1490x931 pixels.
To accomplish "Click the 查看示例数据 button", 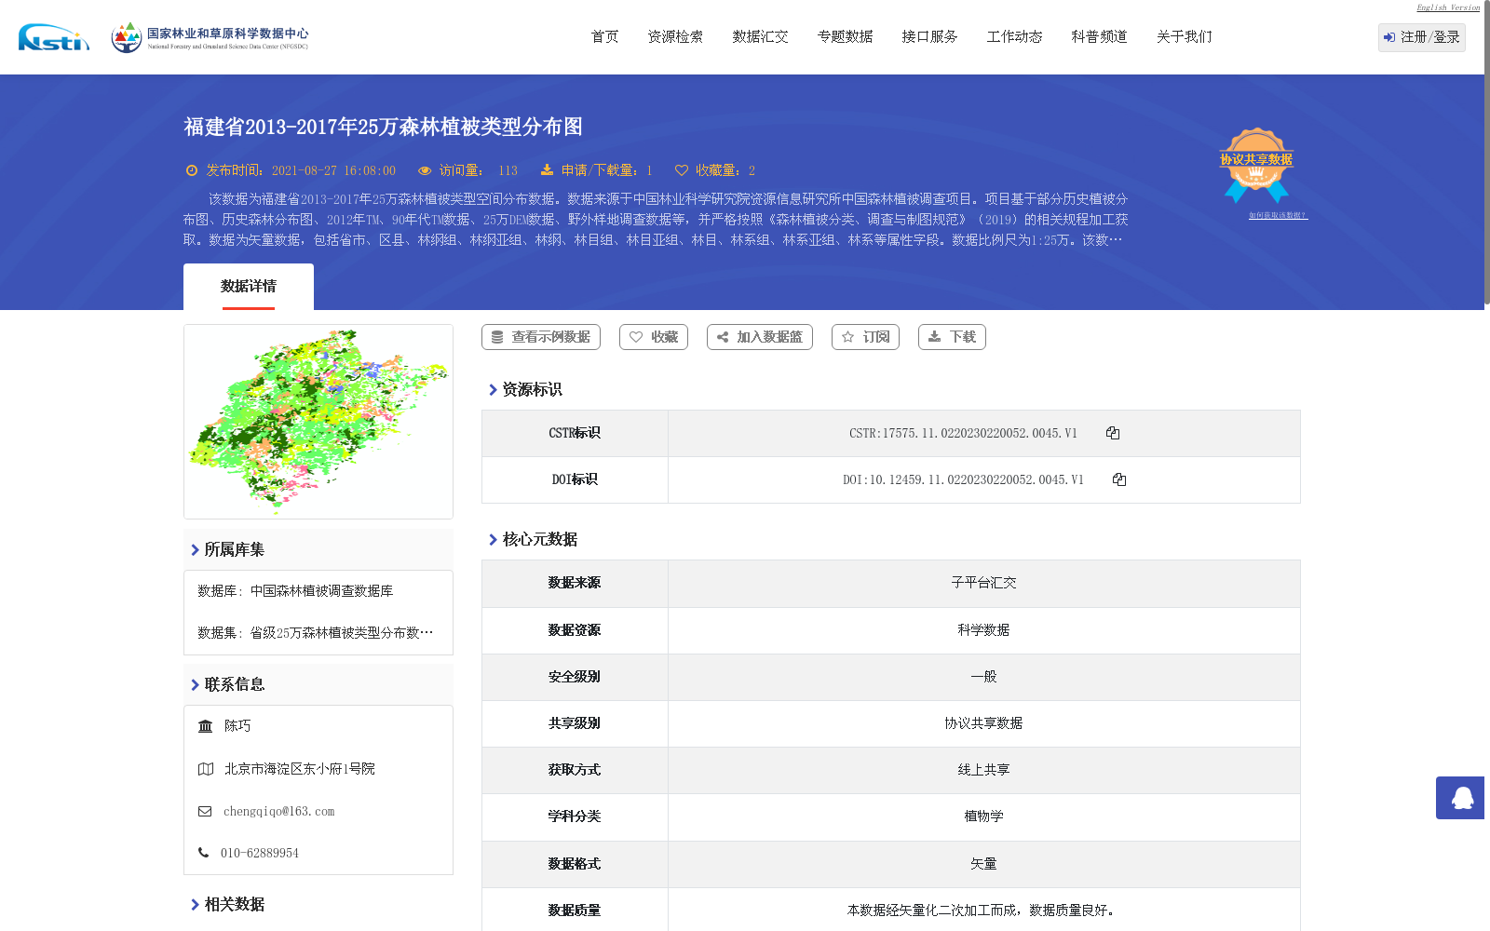I will click(x=541, y=337).
